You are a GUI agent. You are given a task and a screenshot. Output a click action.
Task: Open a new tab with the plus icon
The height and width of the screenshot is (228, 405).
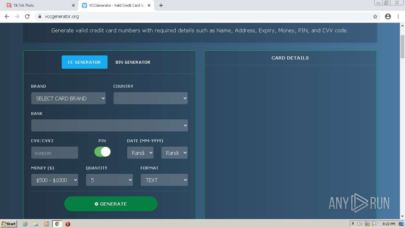161,5
